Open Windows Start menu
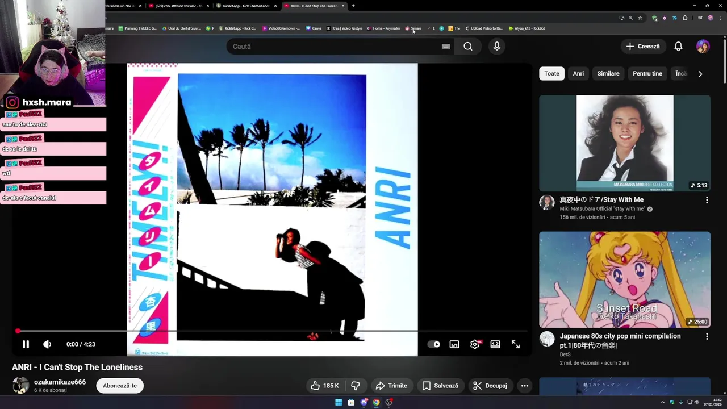The image size is (727, 409). click(339, 402)
